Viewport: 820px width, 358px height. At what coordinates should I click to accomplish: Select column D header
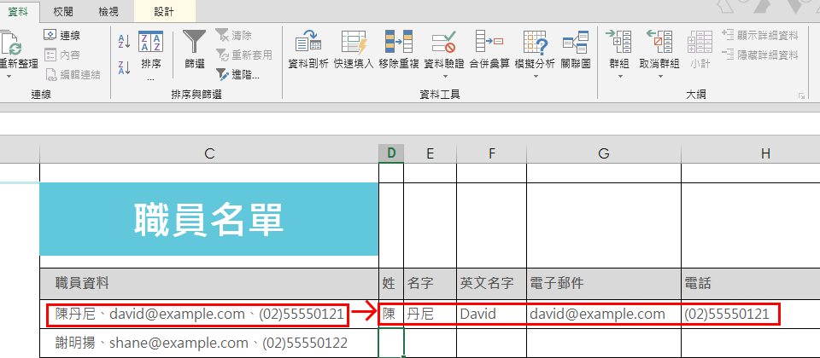tap(391, 153)
